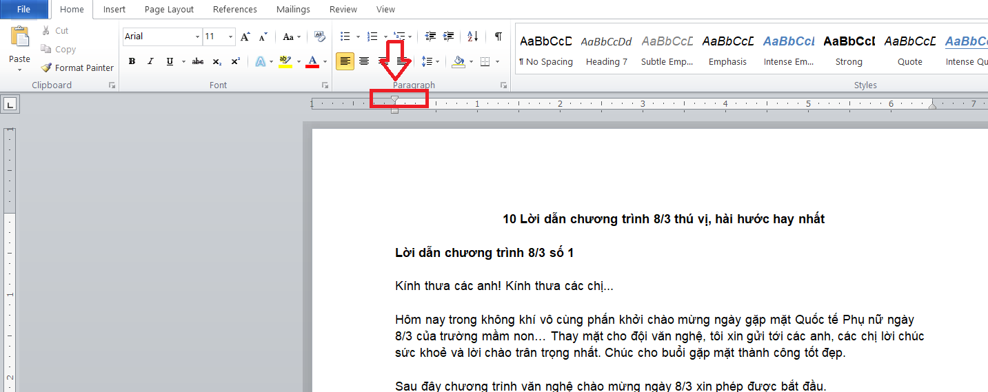Screen dimensions: 988x392
Task: Open the Paragraph dialog launcher
Action: click(504, 85)
